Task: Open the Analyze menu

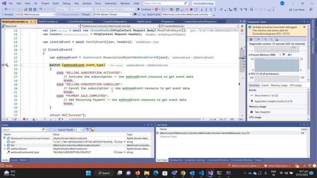Action: [87, 3]
